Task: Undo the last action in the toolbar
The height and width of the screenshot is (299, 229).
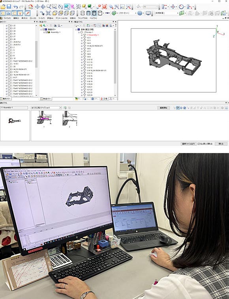Action: click(x=16, y=7)
